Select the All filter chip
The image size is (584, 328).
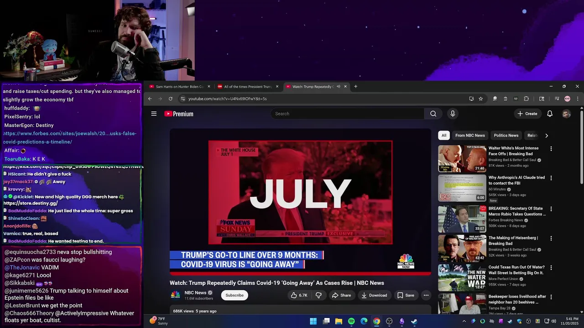tap(443, 135)
